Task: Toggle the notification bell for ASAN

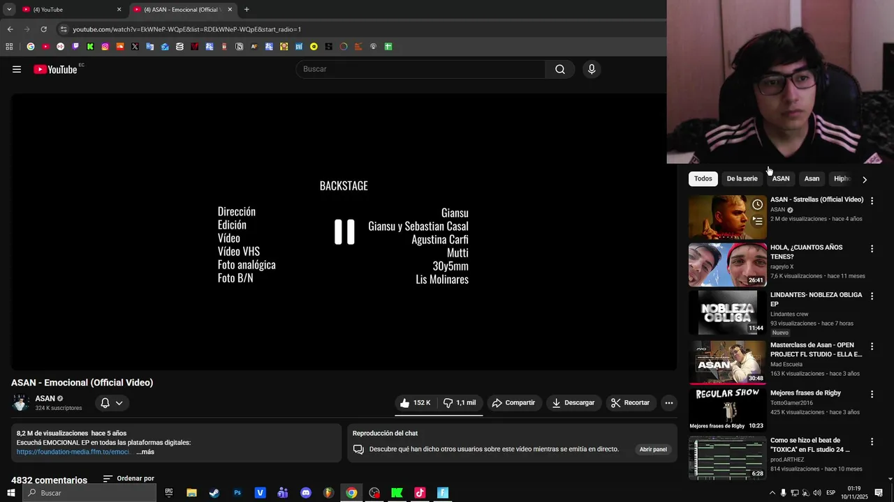Action: (x=105, y=403)
